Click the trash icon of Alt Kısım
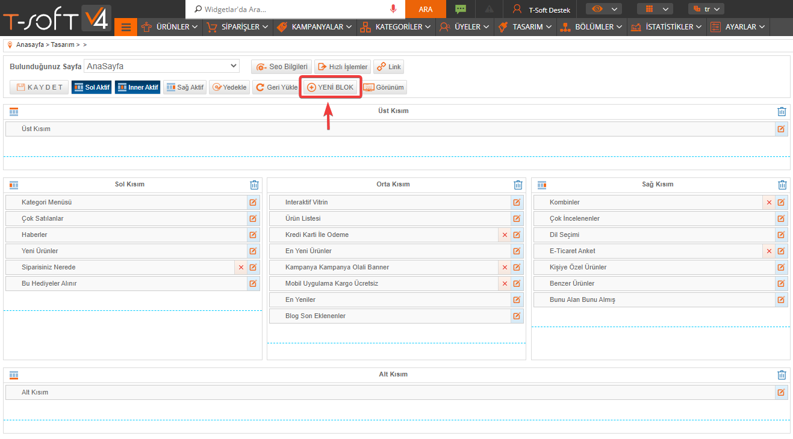The height and width of the screenshot is (439, 793). pyautogui.click(x=782, y=375)
